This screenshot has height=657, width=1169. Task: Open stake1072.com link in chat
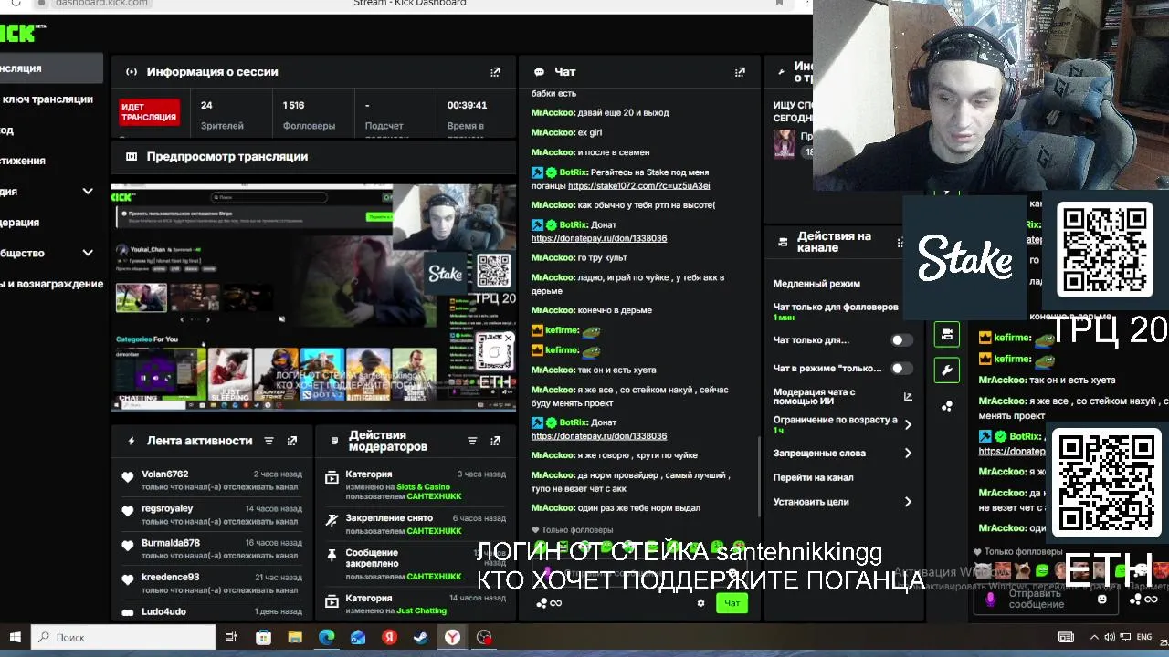pos(638,185)
